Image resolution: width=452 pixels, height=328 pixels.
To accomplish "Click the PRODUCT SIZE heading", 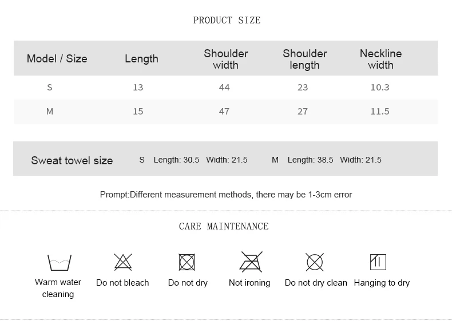I will pyautogui.click(x=227, y=20).
